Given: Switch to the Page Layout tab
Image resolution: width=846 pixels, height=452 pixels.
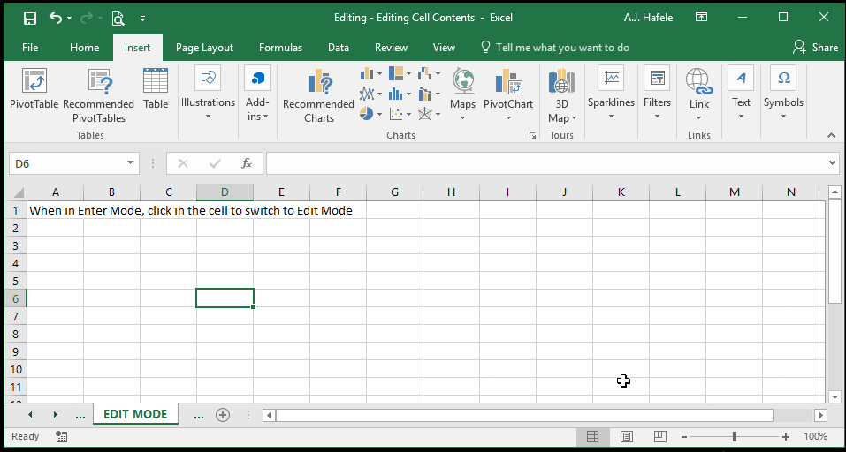Looking at the screenshot, I should [x=204, y=48].
